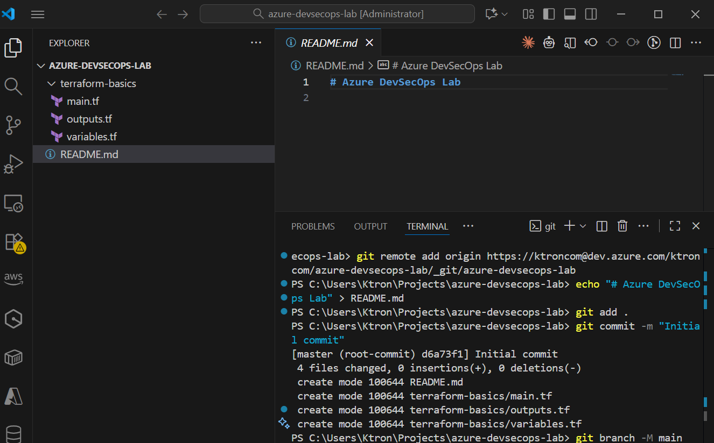
Task: Collapse the terraform-basics folder
Action: (x=52, y=84)
